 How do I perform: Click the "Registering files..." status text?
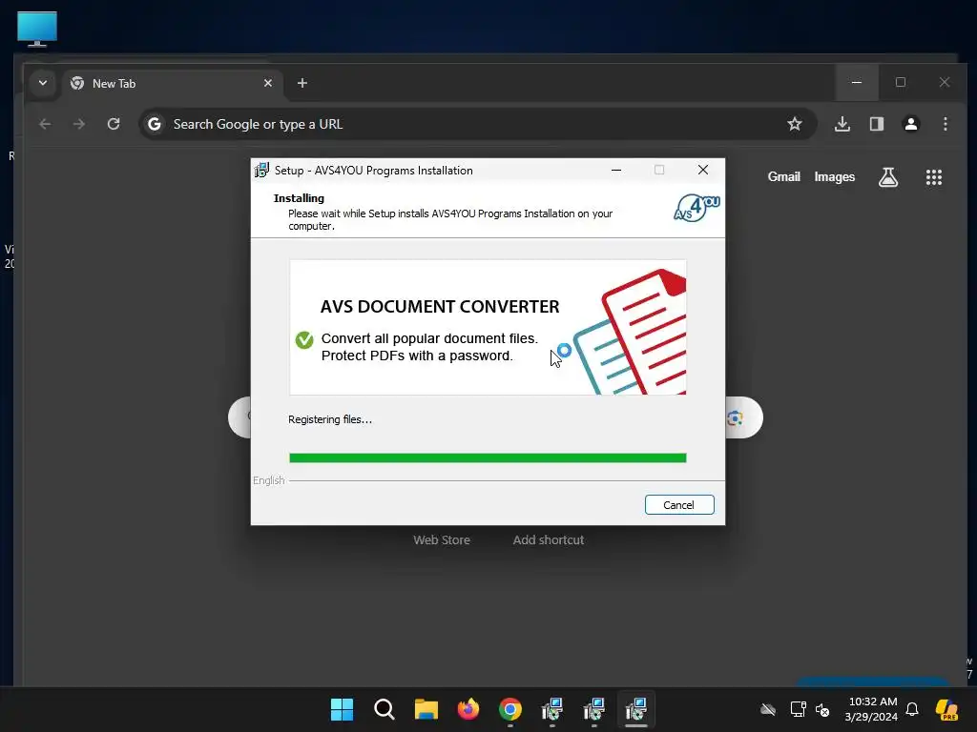[329, 419]
